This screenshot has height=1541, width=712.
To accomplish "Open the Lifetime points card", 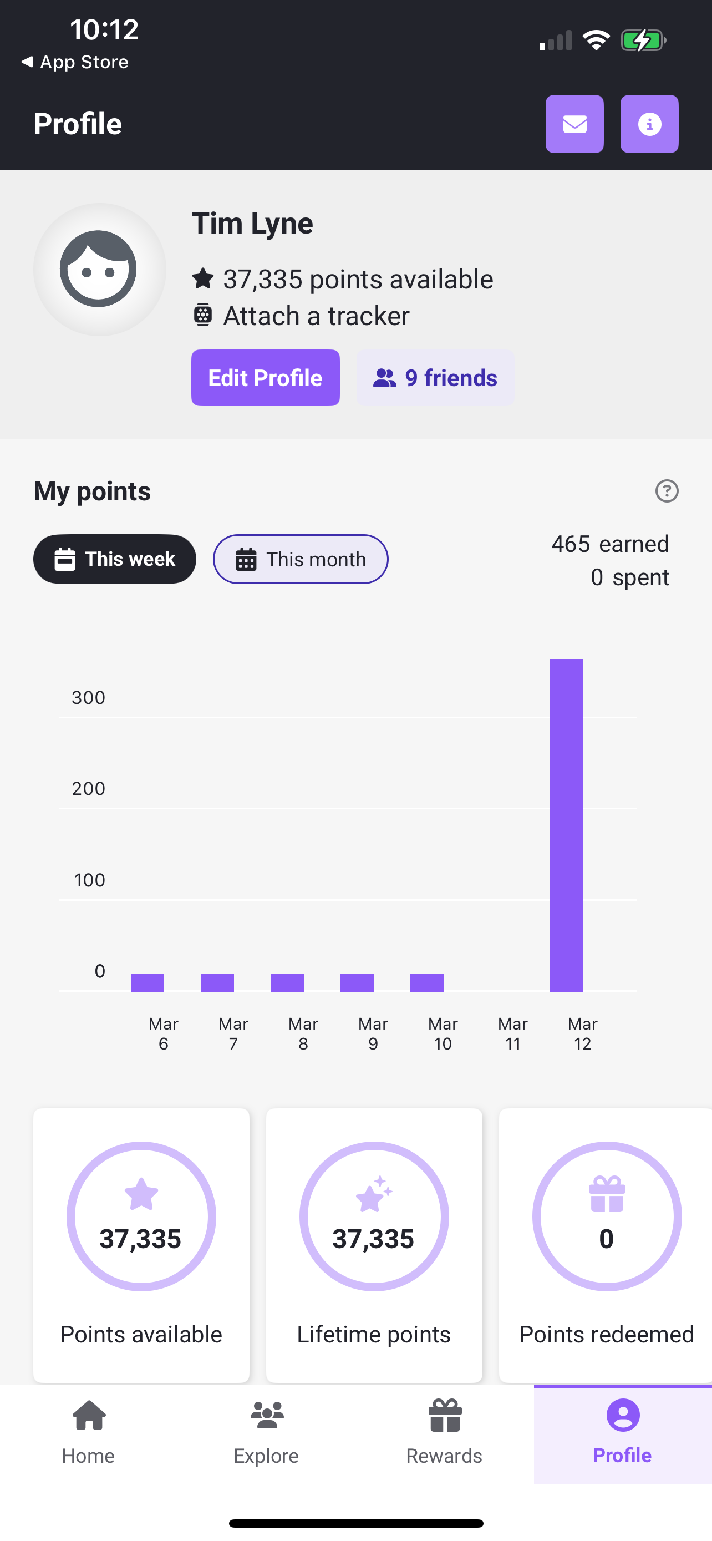I will (374, 1245).
